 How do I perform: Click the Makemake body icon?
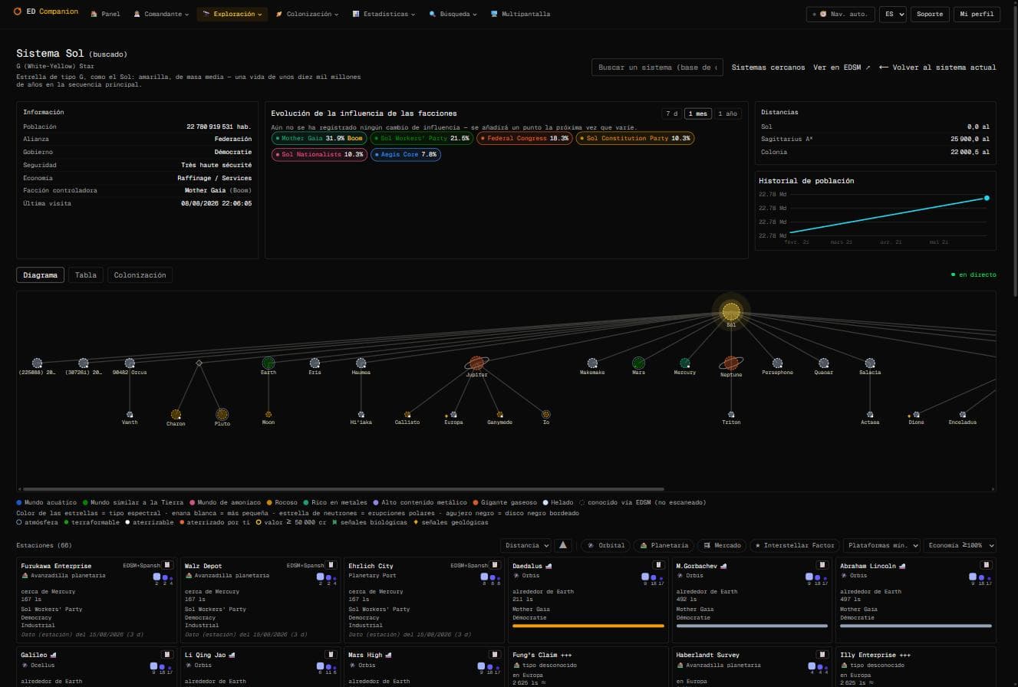(x=592, y=363)
